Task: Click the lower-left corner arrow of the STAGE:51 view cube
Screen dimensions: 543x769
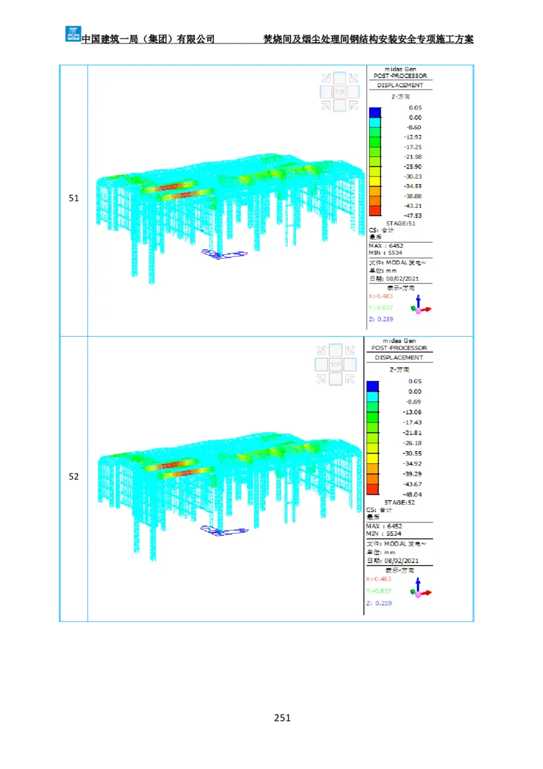Action: pos(325,105)
